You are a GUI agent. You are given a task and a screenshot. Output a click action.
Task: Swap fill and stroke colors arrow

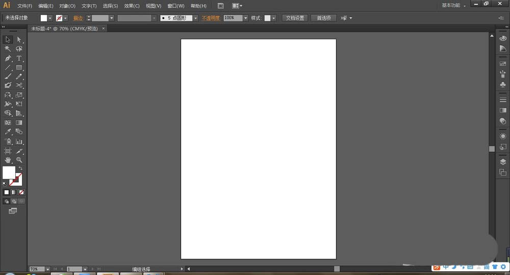click(20, 168)
